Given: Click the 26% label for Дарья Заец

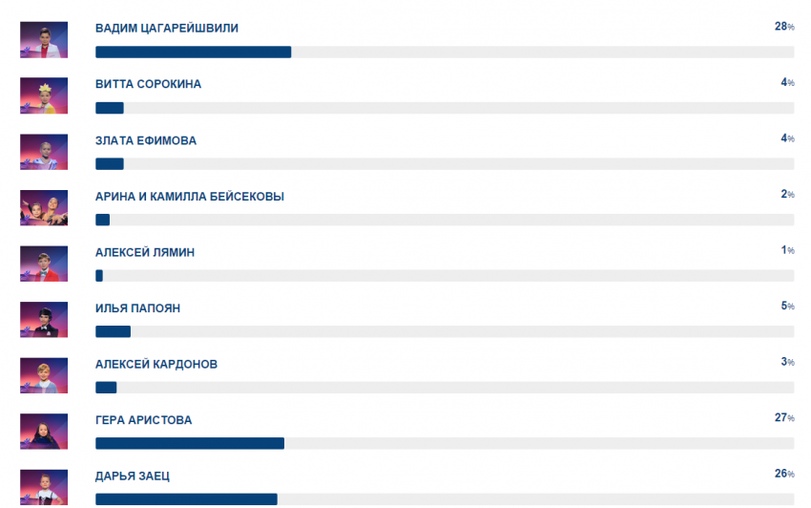Looking at the screenshot, I should [x=784, y=475].
